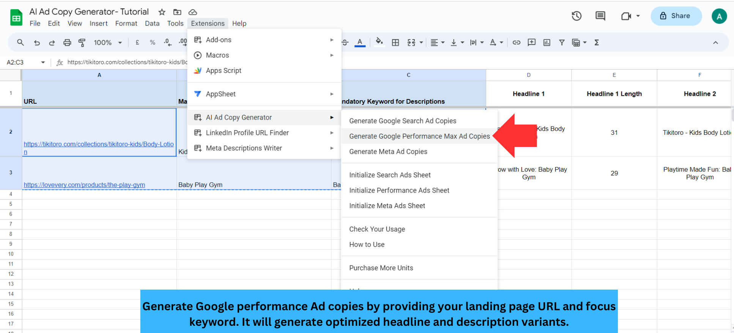
Task: Expand the Macros submenu
Action: pyautogui.click(x=265, y=55)
